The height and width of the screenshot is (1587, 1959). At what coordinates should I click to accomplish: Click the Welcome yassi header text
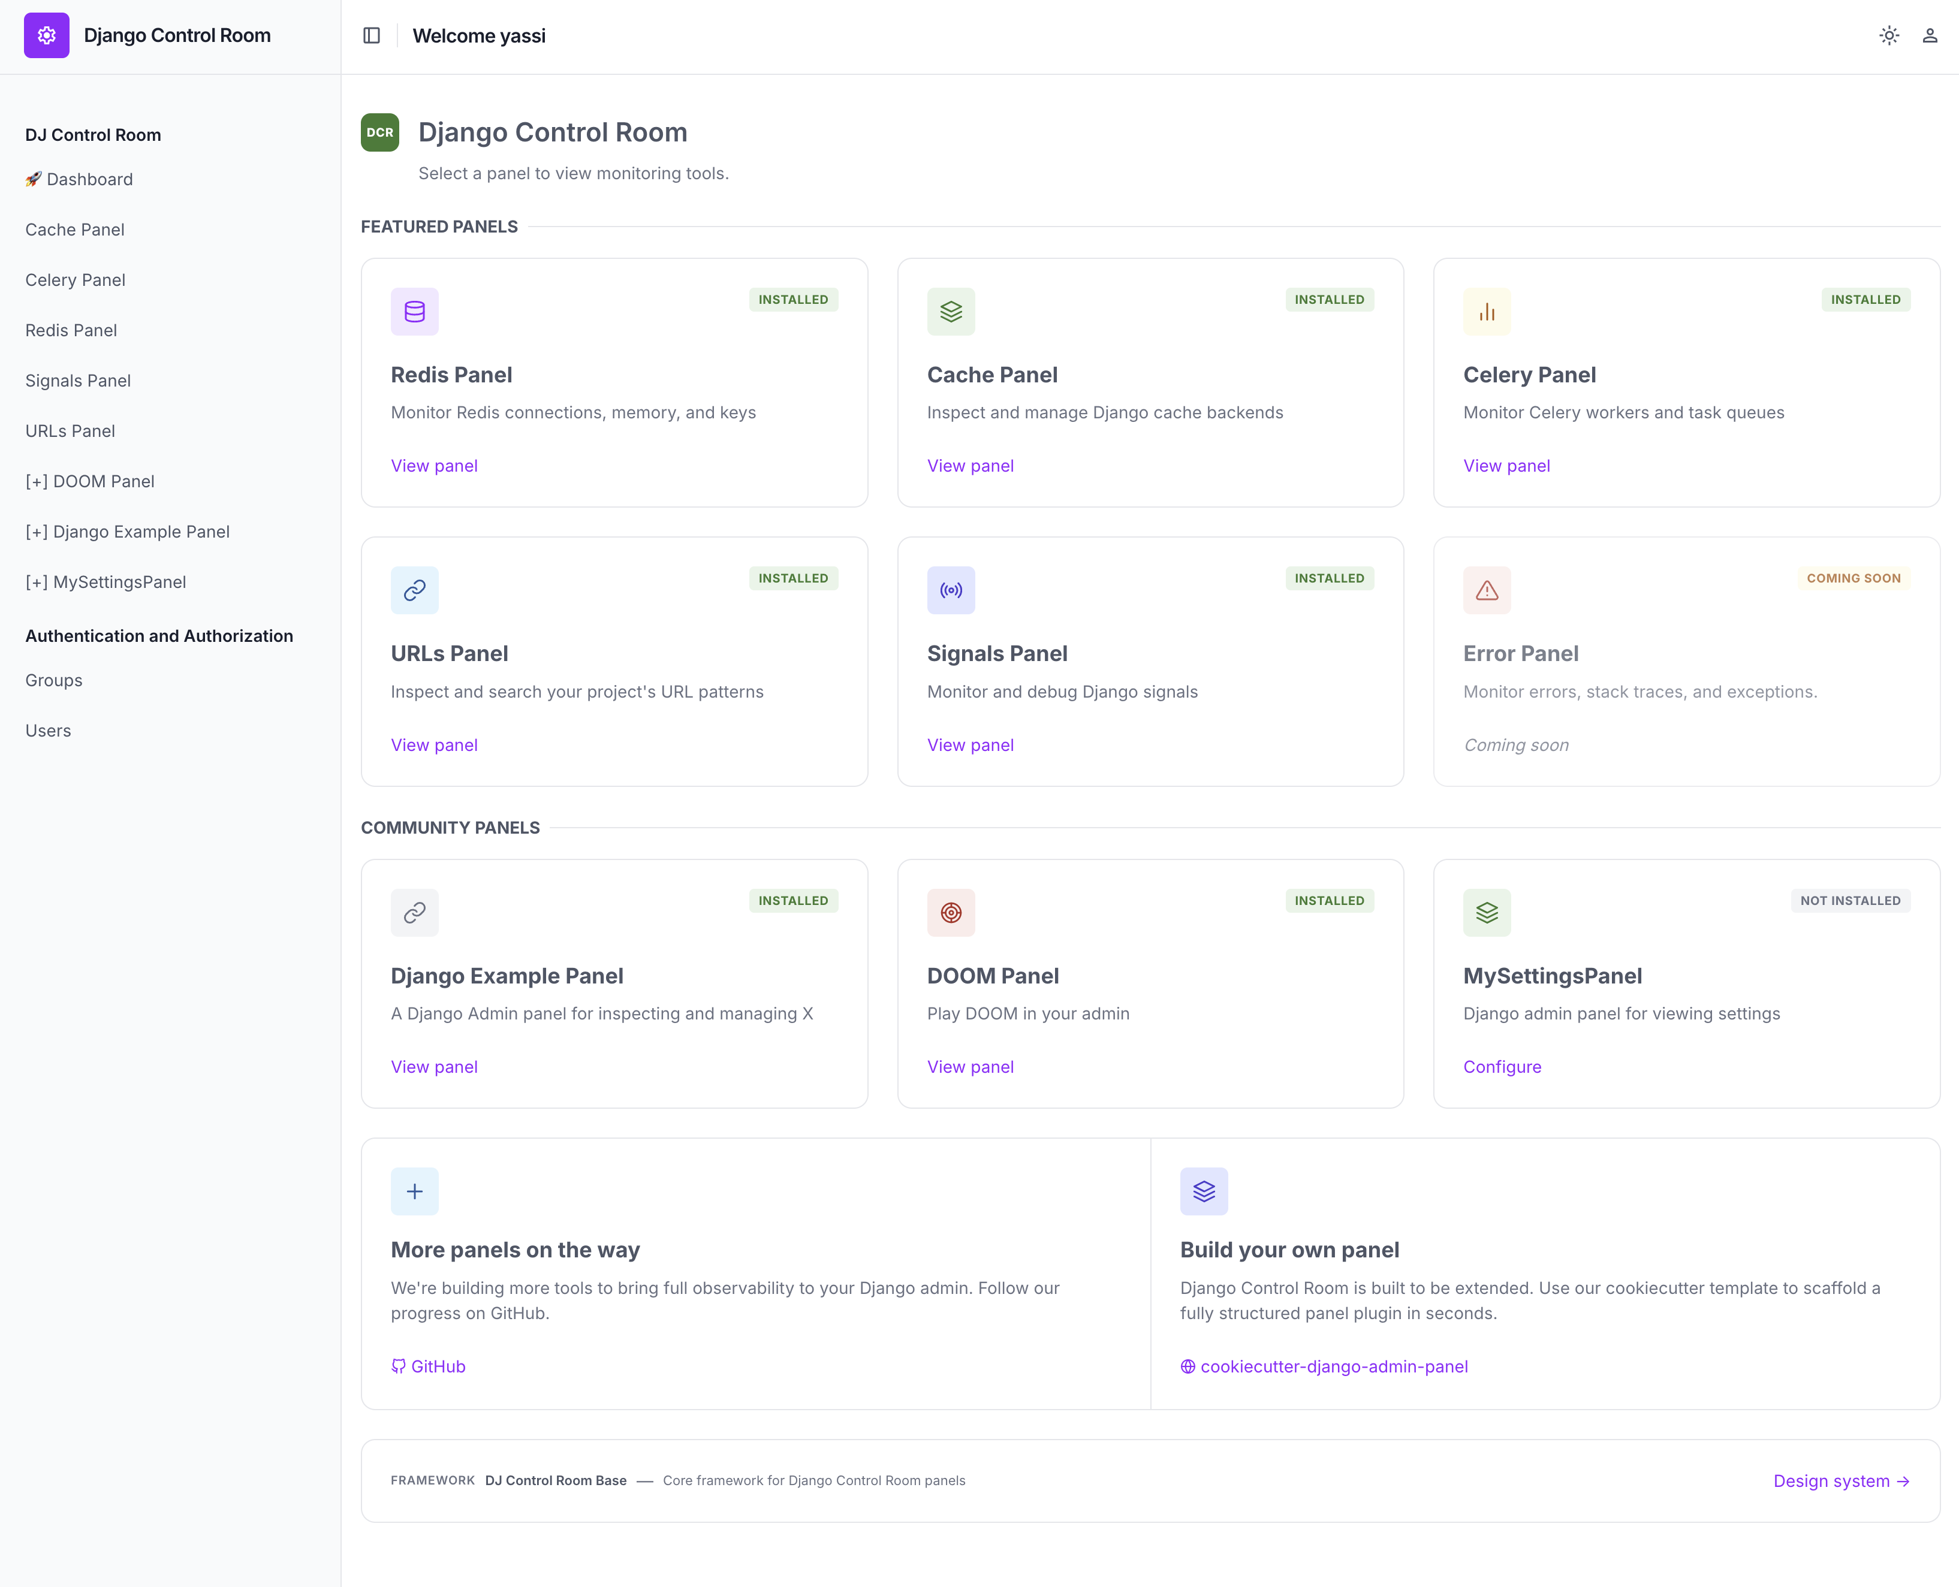(x=479, y=35)
